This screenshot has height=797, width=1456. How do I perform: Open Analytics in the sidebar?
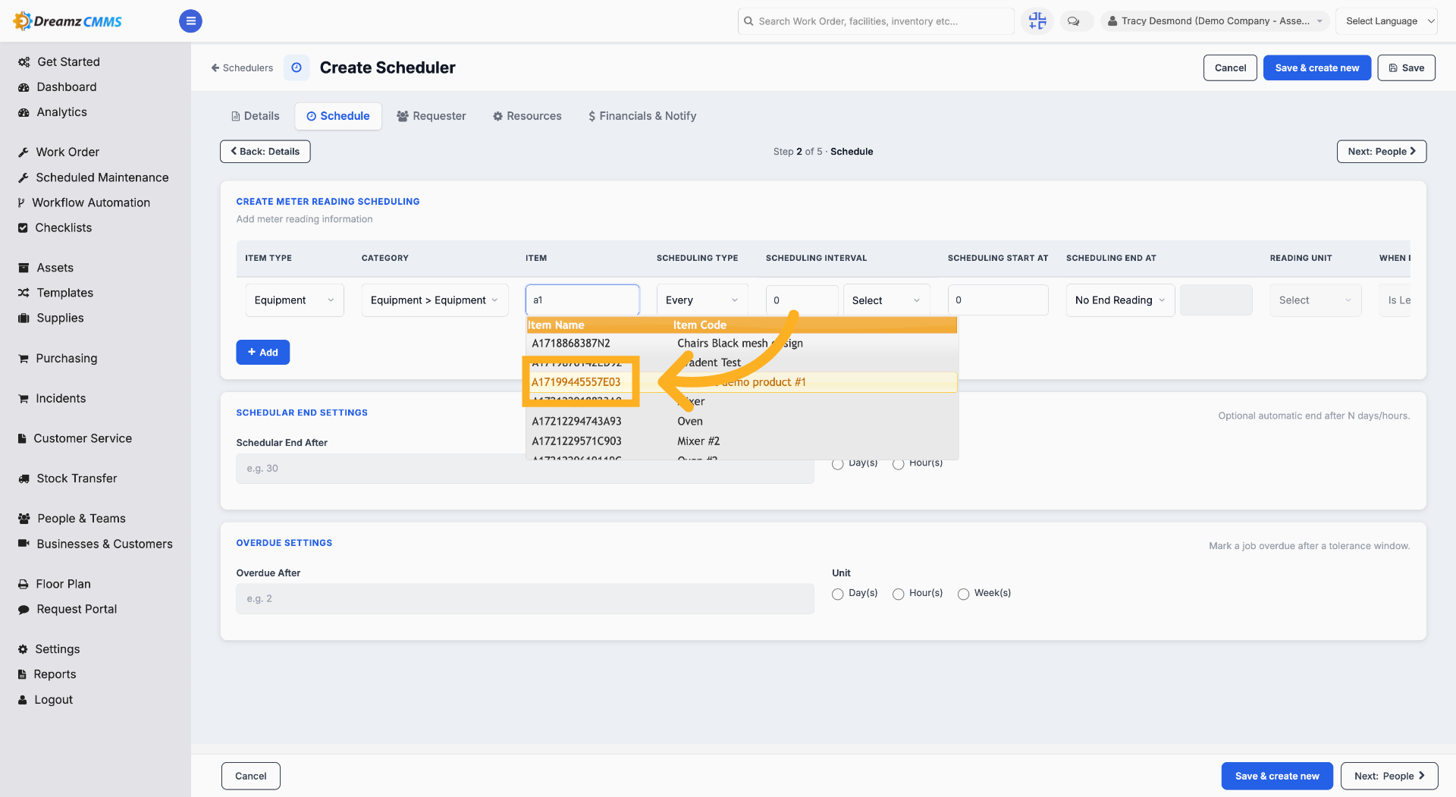coord(61,112)
